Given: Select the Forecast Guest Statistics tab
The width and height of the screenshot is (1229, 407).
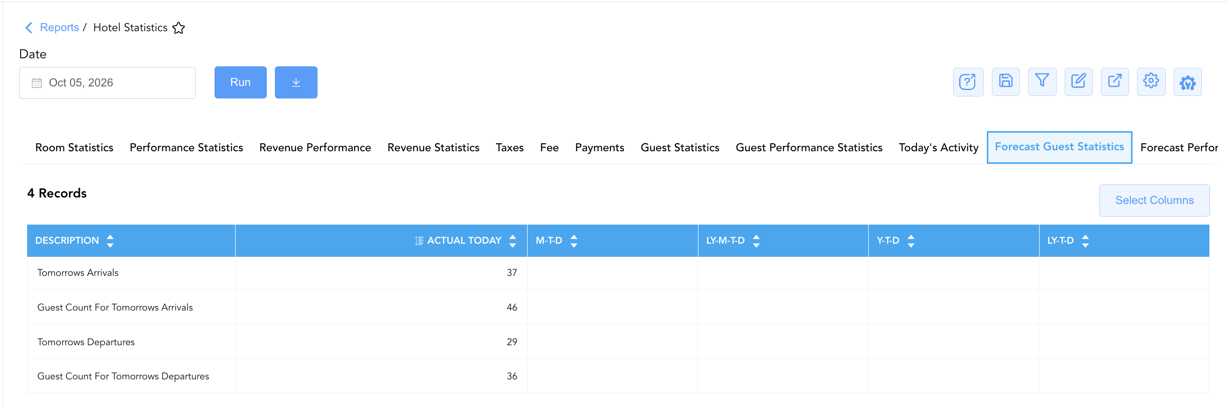Looking at the screenshot, I should (1059, 147).
